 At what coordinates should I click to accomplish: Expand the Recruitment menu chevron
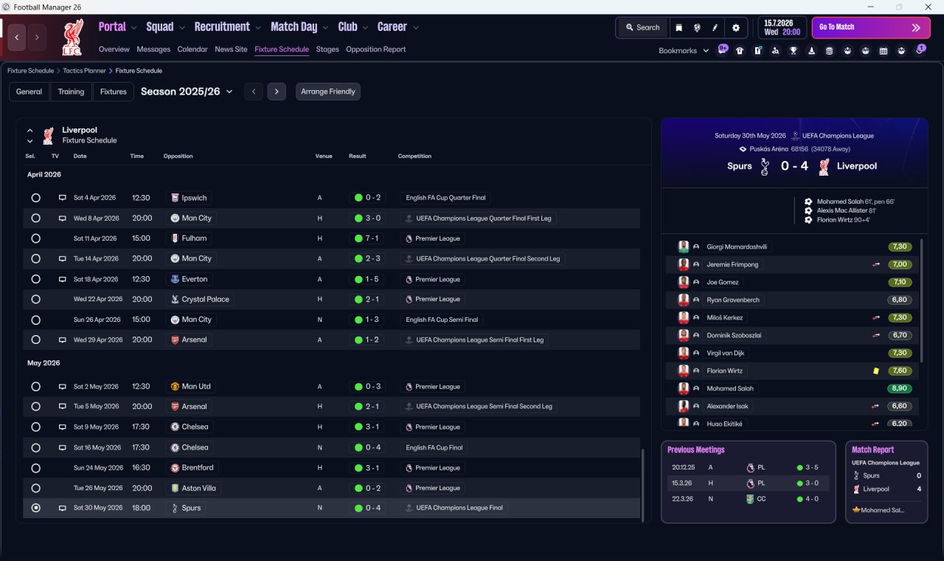pyautogui.click(x=258, y=27)
